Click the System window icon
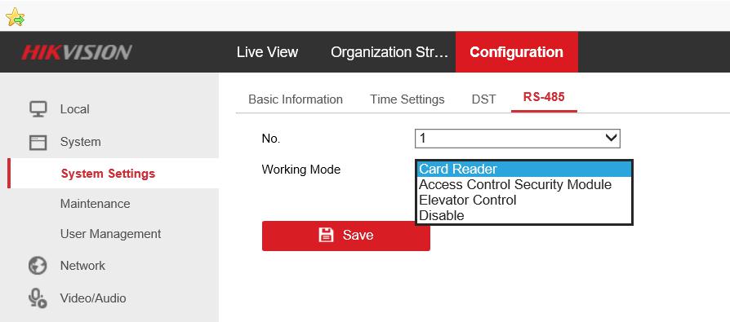730x322 pixels. pyautogui.click(x=38, y=142)
